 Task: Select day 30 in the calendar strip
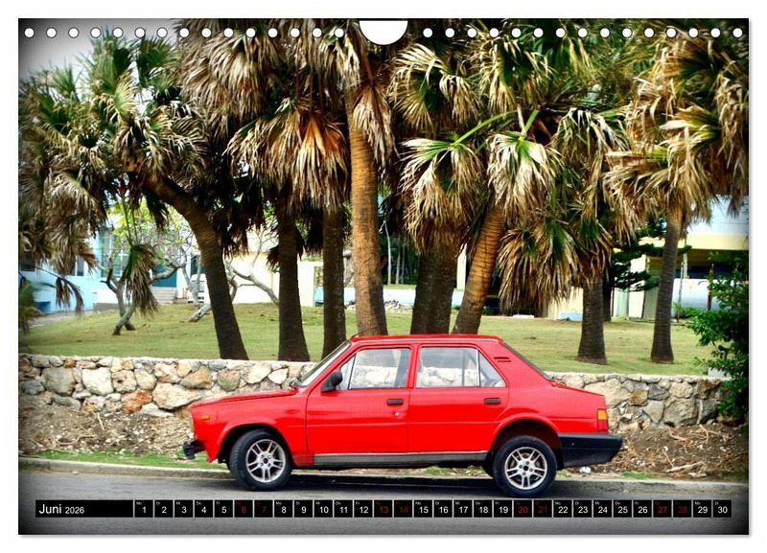click(x=723, y=509)
